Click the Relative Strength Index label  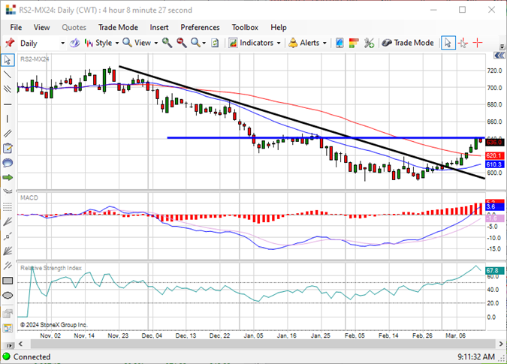pyautogui.click(x=51, y=268)
